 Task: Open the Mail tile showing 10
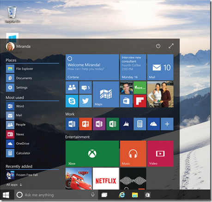pyautogui.click(x=160, y=67)
